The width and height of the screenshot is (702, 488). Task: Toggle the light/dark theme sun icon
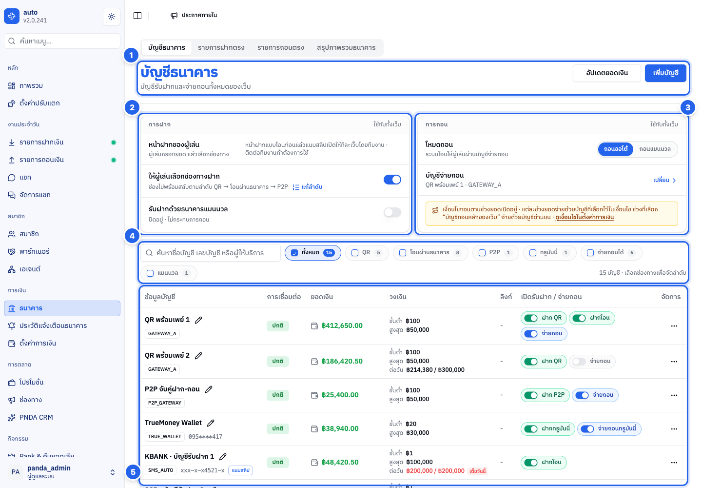[112, 17]
